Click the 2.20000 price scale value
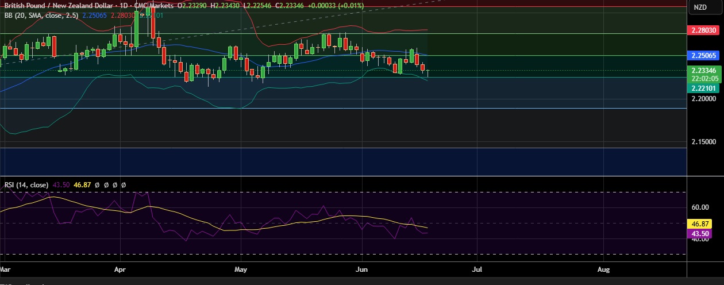The height and width of the screenshot is (285, 724). 703,99
